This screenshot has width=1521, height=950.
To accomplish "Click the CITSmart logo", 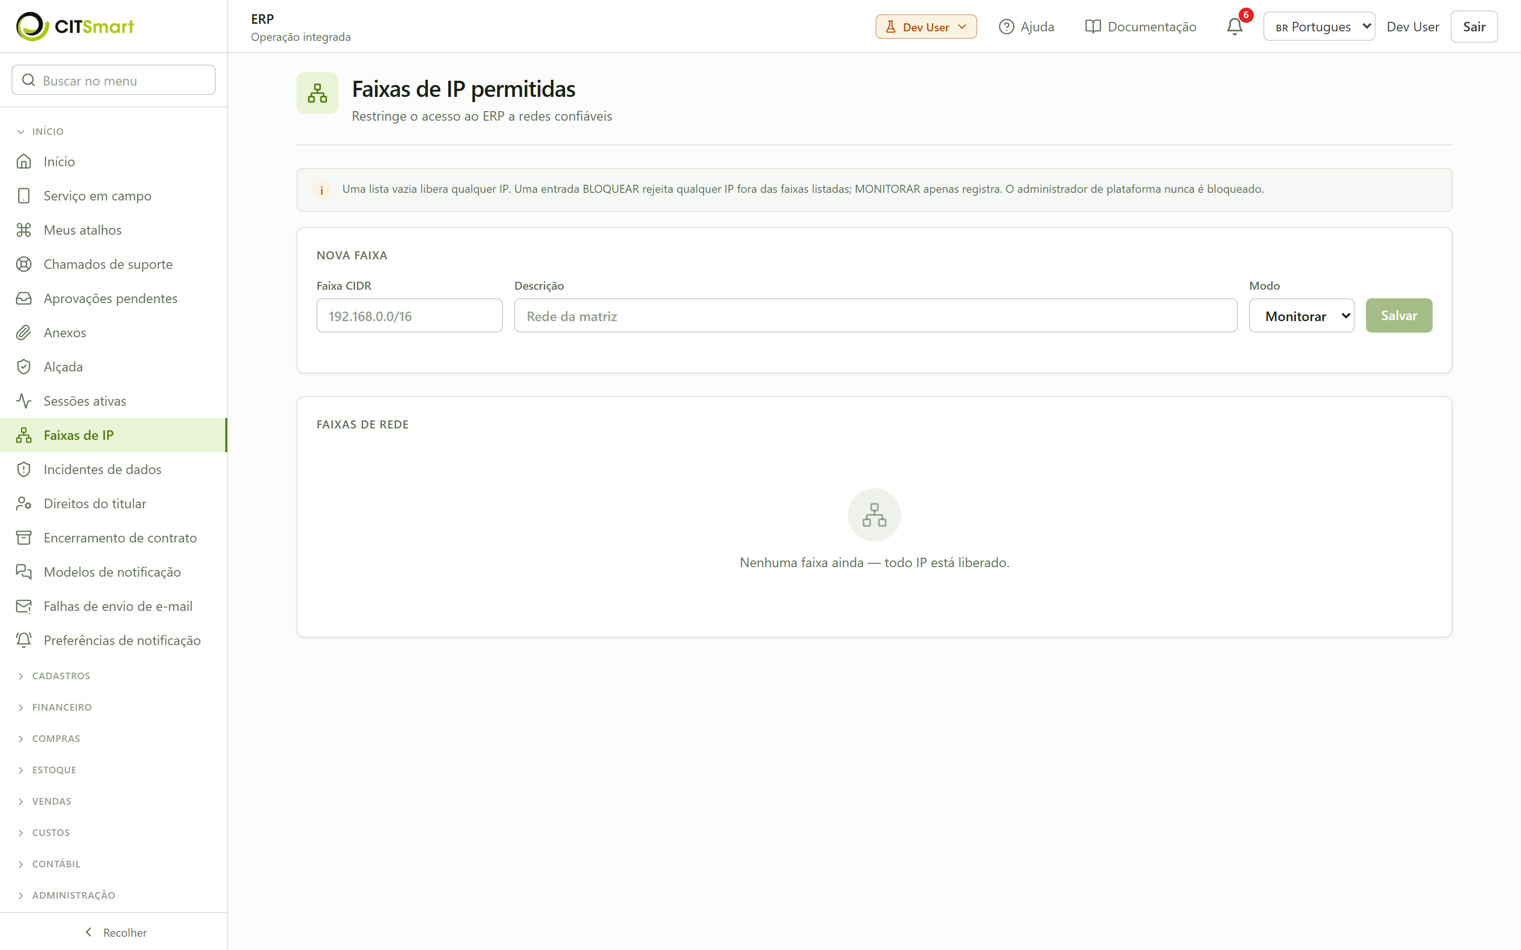I will [x=75, y=27].
